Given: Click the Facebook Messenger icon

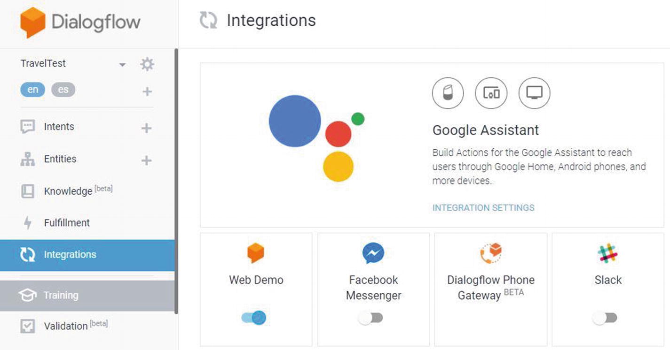Looking at the screenshot, I should tap(373, 253).
